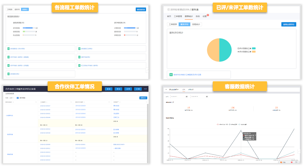The height and width of the screenshot is (168, 308).
Task: Click green report icon beside 业务流程阶段 / 任务分布统计
Action: tap(8, 49)
